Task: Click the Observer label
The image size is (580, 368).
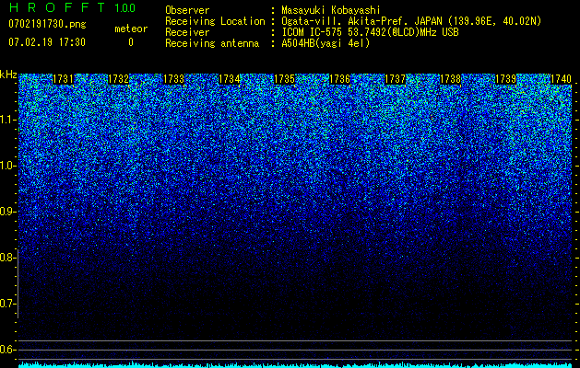Action: point(187,10)
